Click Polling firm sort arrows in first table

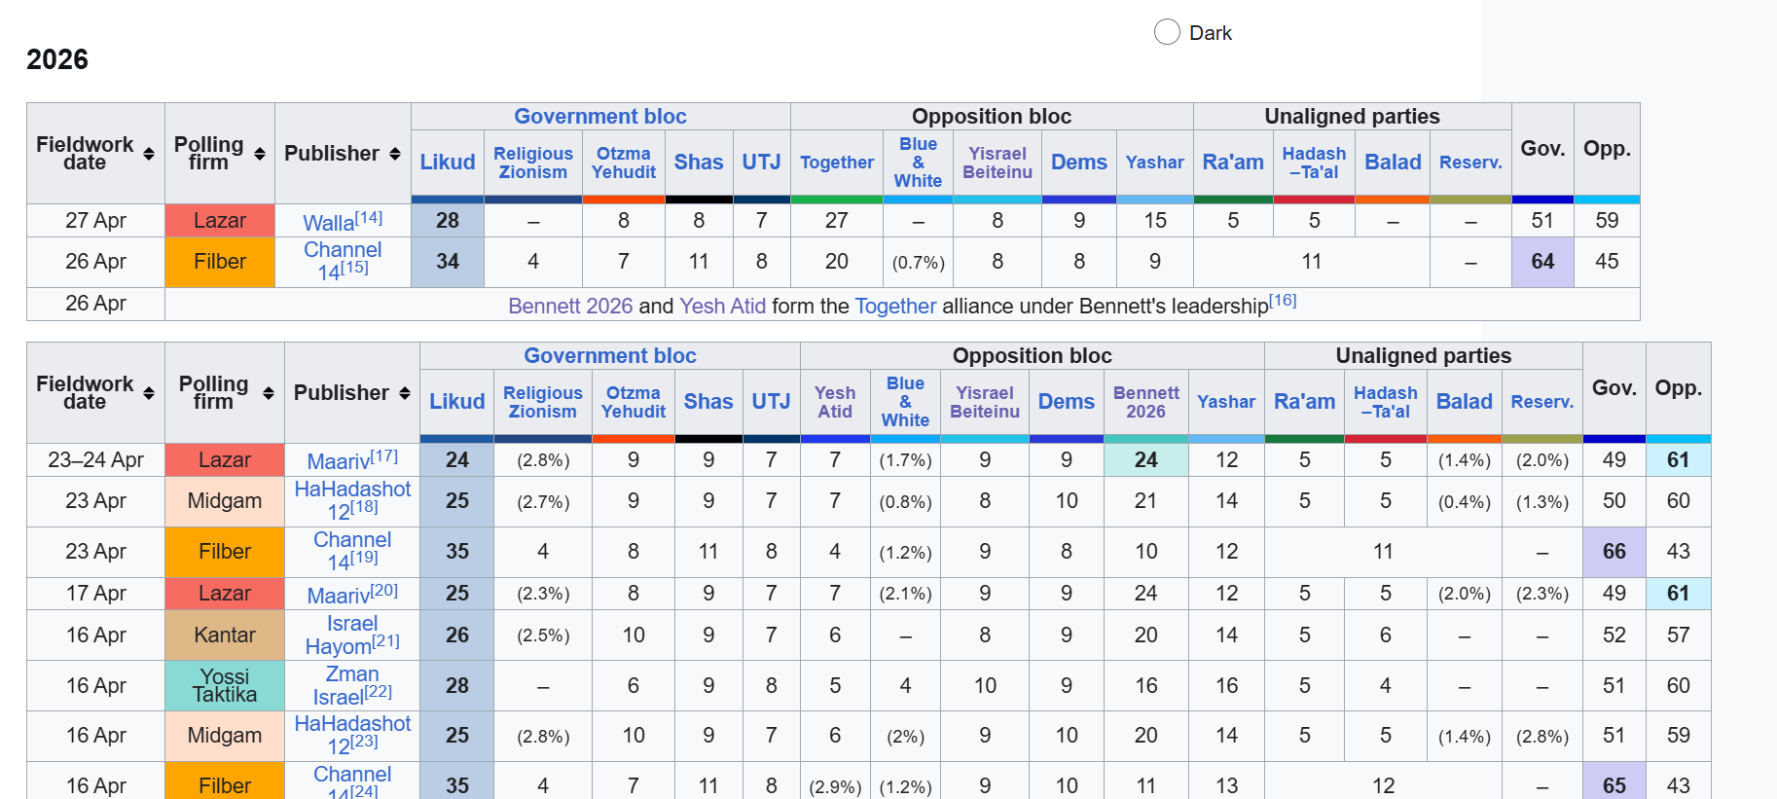coord(260,154)
